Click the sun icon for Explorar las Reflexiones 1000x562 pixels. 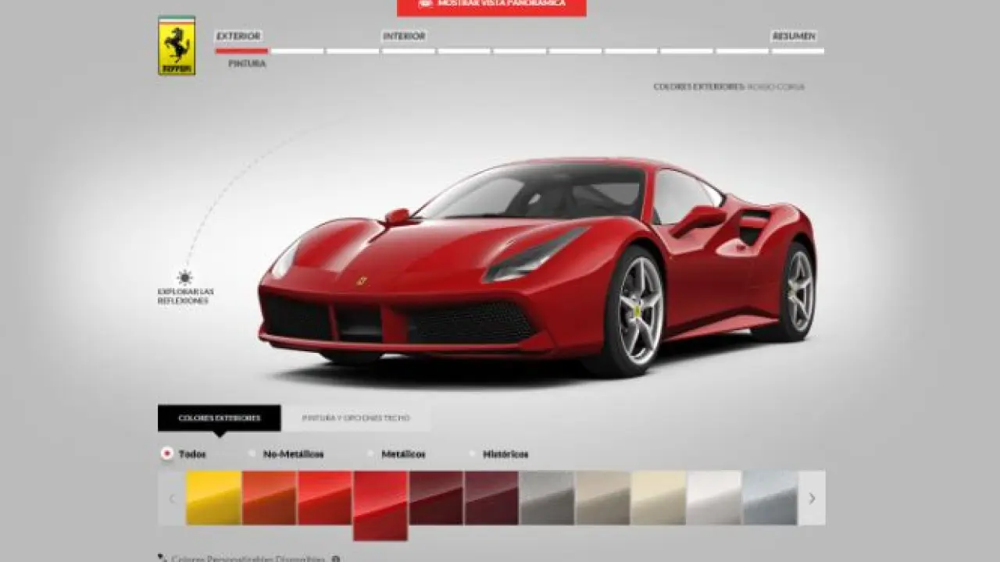click(x=184, y=277)
